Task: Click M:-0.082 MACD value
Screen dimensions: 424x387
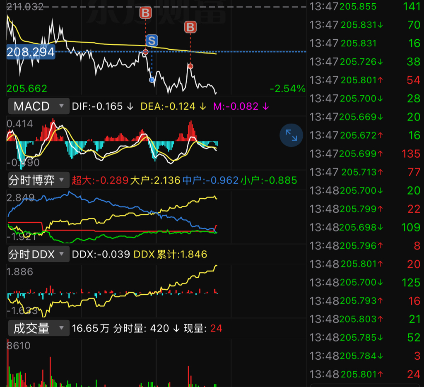Action: point(241,106)
